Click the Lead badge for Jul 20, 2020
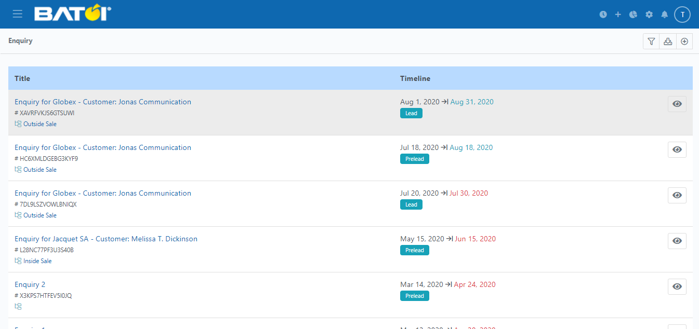This screenshot has width=699, height=329. [411, 204]
